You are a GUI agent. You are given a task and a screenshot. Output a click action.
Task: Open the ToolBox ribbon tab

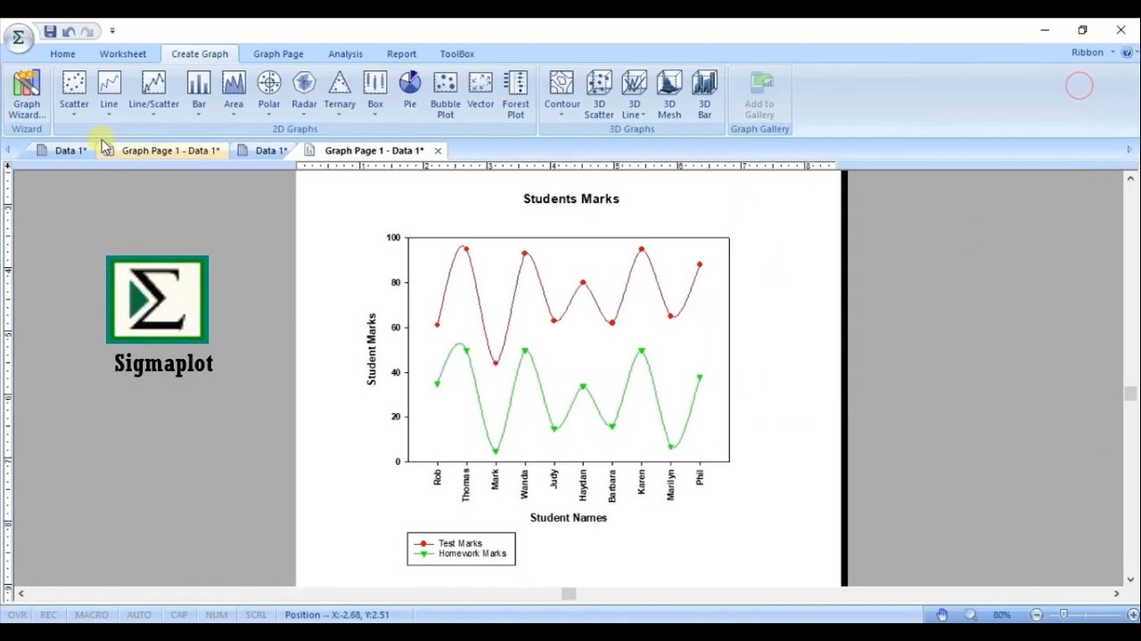[x=456, y=53]
